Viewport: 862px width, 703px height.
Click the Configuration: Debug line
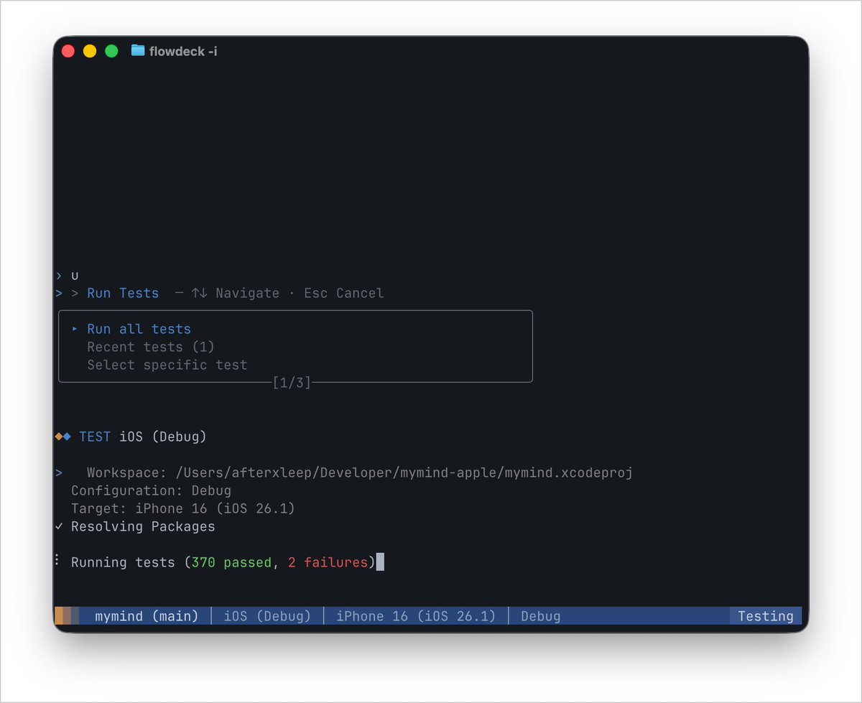(151, 490)
